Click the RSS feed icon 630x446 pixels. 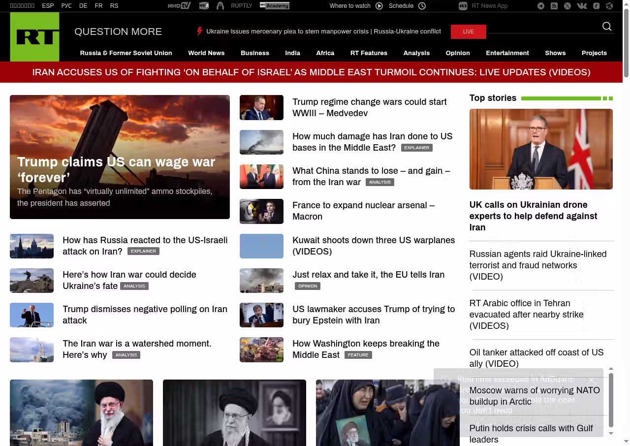pos(554,6)
